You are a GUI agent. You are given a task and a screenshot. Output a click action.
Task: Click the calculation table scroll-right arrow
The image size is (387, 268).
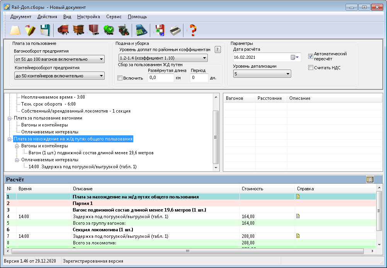[x=373, y=251]
